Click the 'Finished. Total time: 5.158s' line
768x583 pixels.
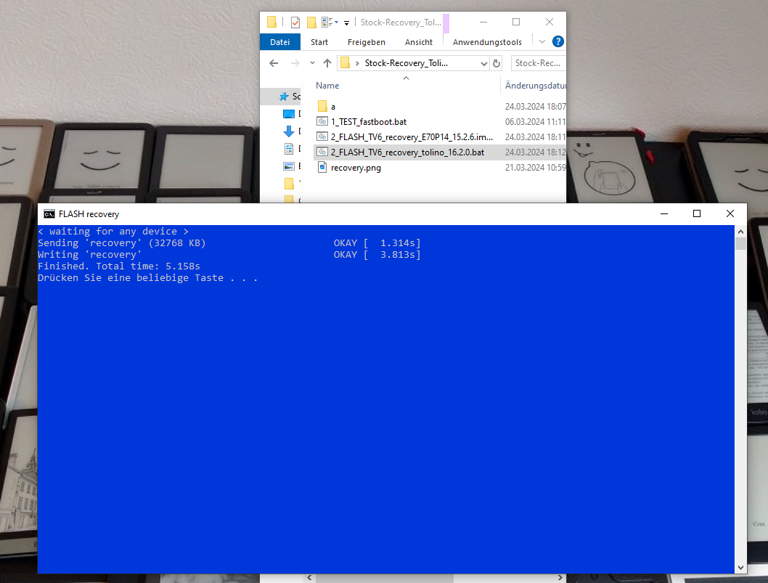point(119,266)
